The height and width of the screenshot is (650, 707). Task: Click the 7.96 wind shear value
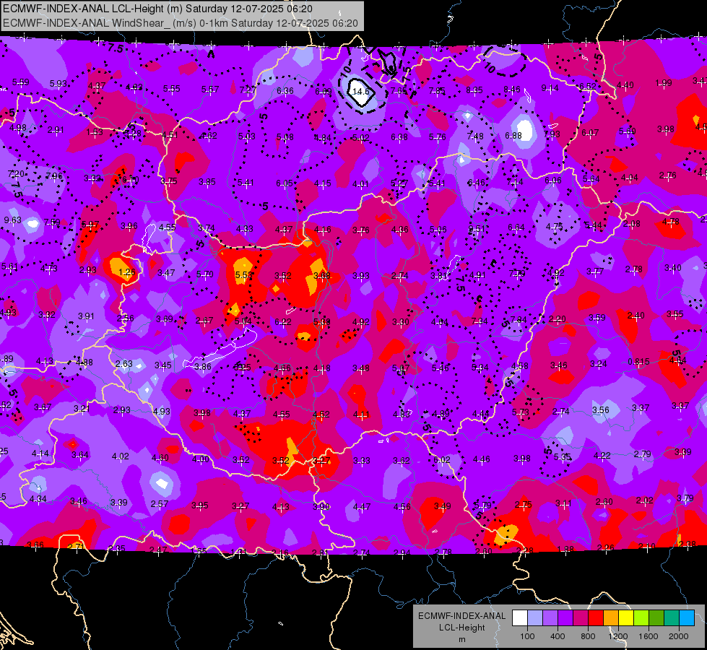pos(54,176)
